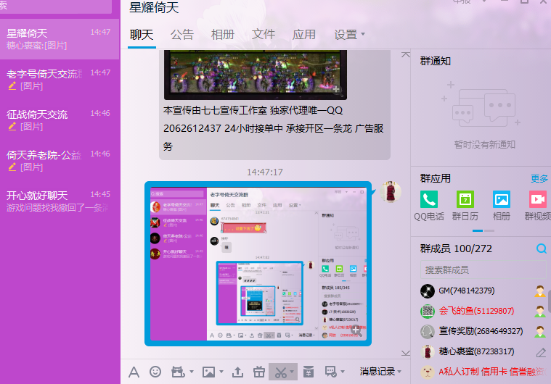The height and width of the screenshot is (384, 551).
Task: Open game screenshot image in chat
Action: click(256, 75)
